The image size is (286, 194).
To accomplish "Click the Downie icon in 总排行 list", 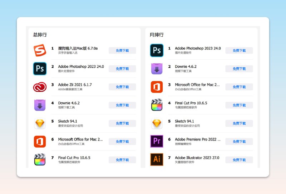I will [x=40, y=105].
